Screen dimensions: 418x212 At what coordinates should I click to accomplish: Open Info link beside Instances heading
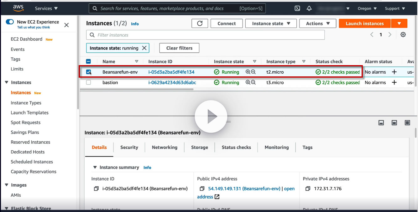coord(135,24)
